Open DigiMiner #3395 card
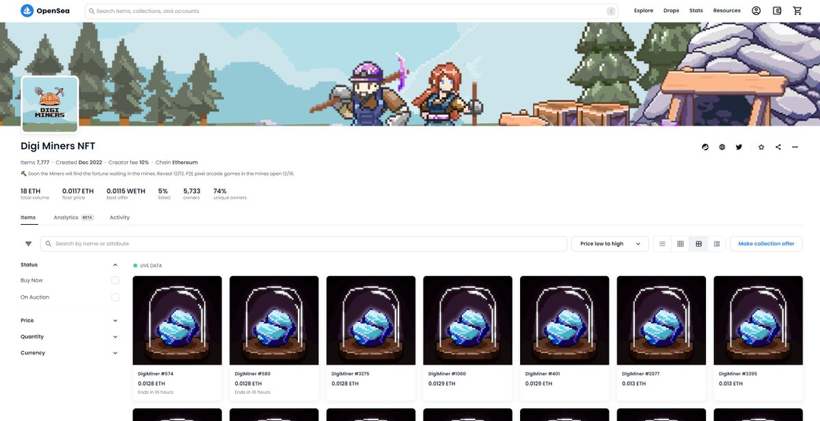The height and width of the screenshot is (421, 820). (758, 338)
